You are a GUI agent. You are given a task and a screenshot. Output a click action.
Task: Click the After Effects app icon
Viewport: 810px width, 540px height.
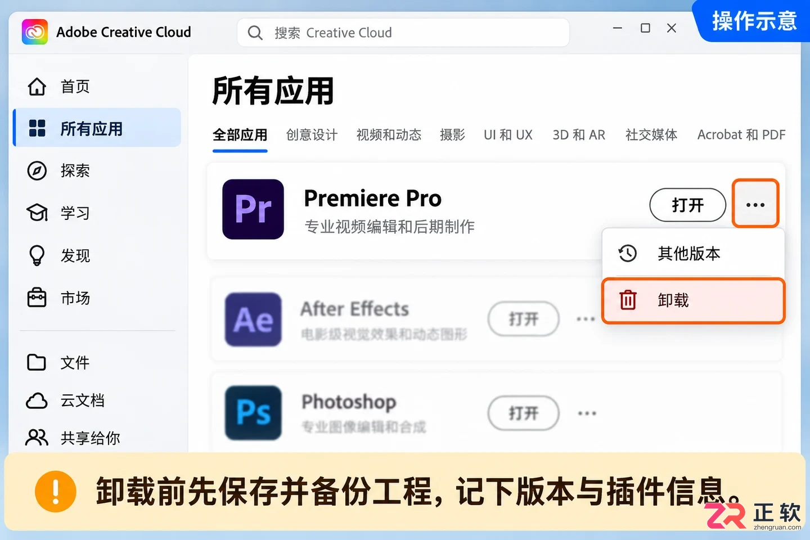coord(253,319)
